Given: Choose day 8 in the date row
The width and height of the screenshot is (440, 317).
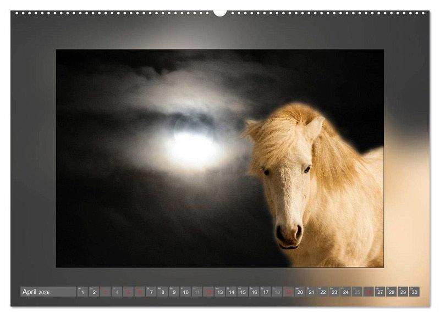Looking at the screenshot, I should (x=163, y=292).
